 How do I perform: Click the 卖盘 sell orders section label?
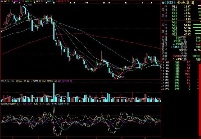coord(163,12)
